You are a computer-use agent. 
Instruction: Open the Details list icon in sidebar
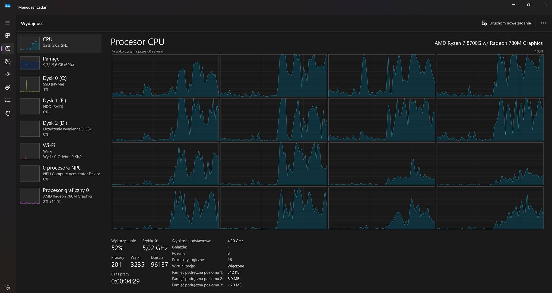coord(8,100)
